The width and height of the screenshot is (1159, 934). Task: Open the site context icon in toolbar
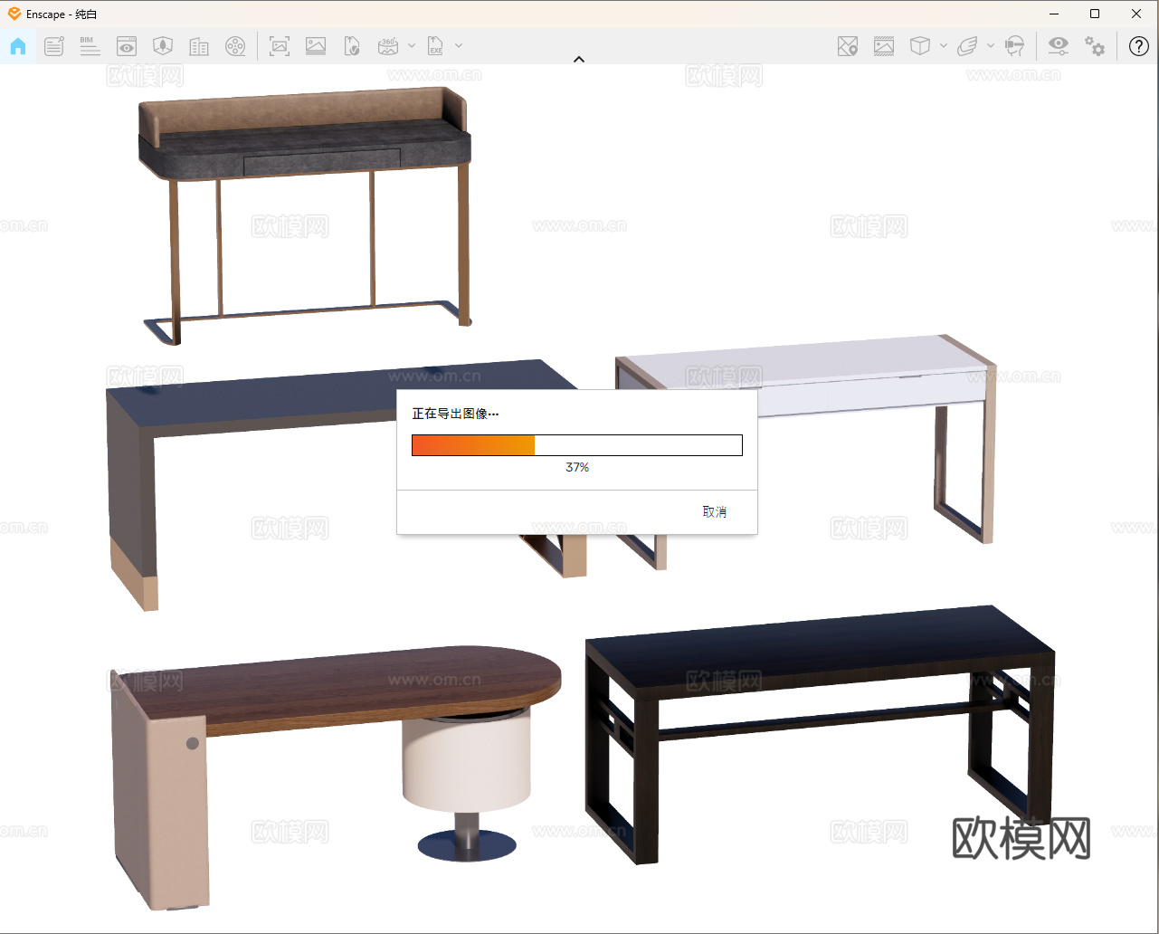(163, 46)
